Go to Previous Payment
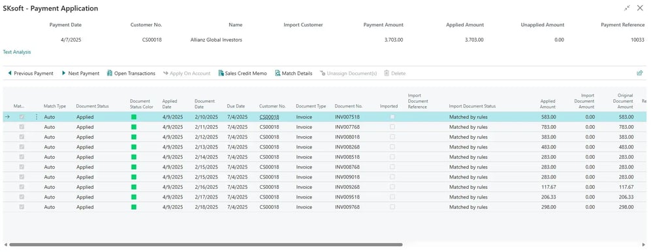The width and height of the screenshot is (653, 252). [x=31, y=74]
